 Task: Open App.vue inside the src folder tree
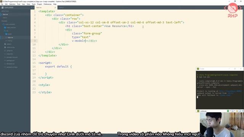[10, 37]
